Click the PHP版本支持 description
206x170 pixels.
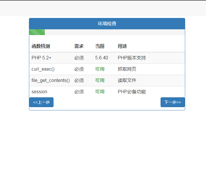point(132,58)
